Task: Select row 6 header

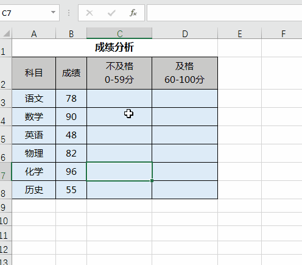Action: point(5,154)
